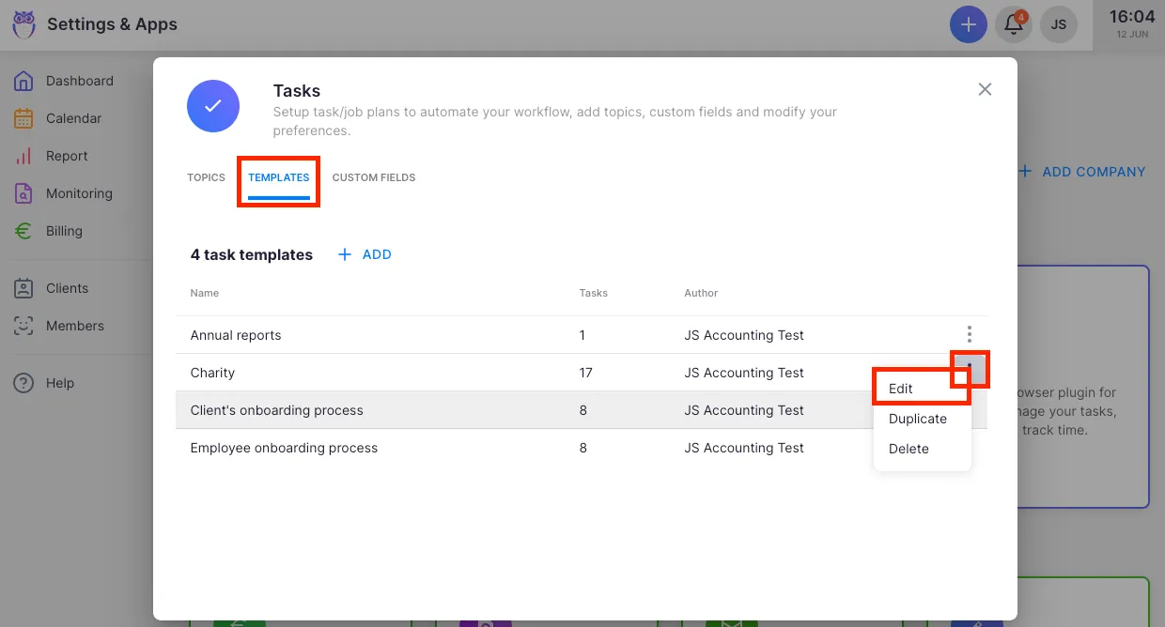Image resolution: width=1165 pixels, height=627 pixels.
Task: Choose Duplicate in the context menu
Action: coord(917,419)
